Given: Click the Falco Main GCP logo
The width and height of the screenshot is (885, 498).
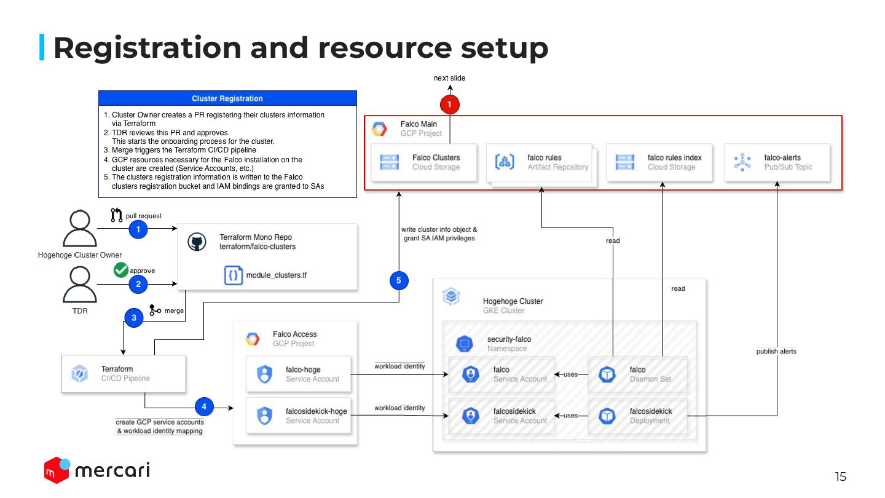Looking at the screenshot, I should [x=379, y=129].
